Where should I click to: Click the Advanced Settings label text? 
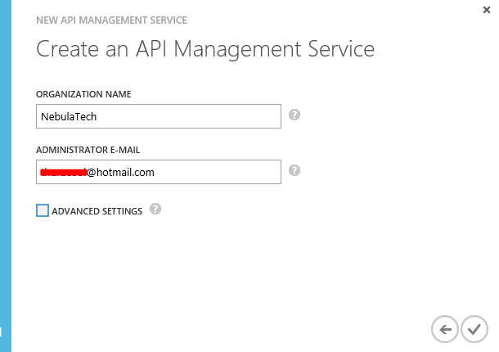click(97, 211)
